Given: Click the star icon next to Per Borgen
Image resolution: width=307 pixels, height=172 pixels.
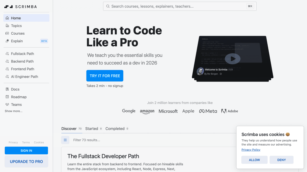Looking at the screenshot, I should click(x=221, y=74).
